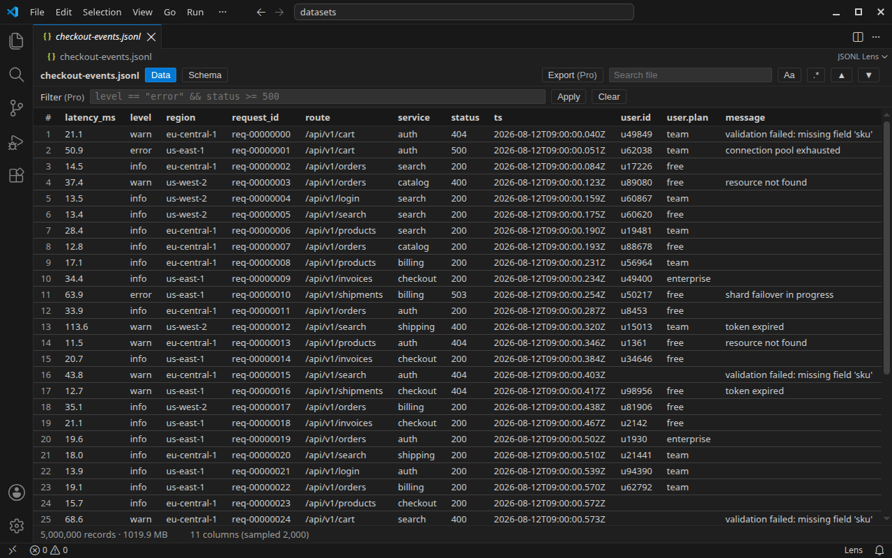Go forward with the right arrow
Viewport: 892px width, 558px height.
click(x=279, y=12)
